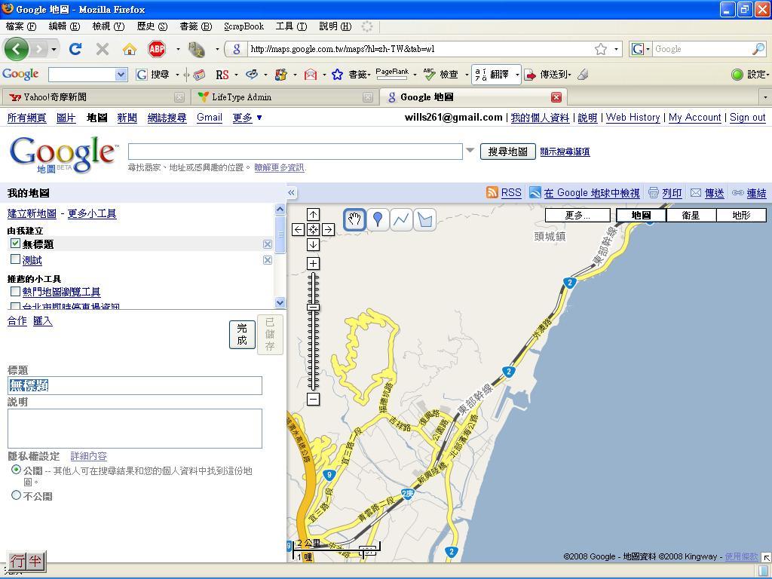Switch map view to 衛星

tap(691, 215)
